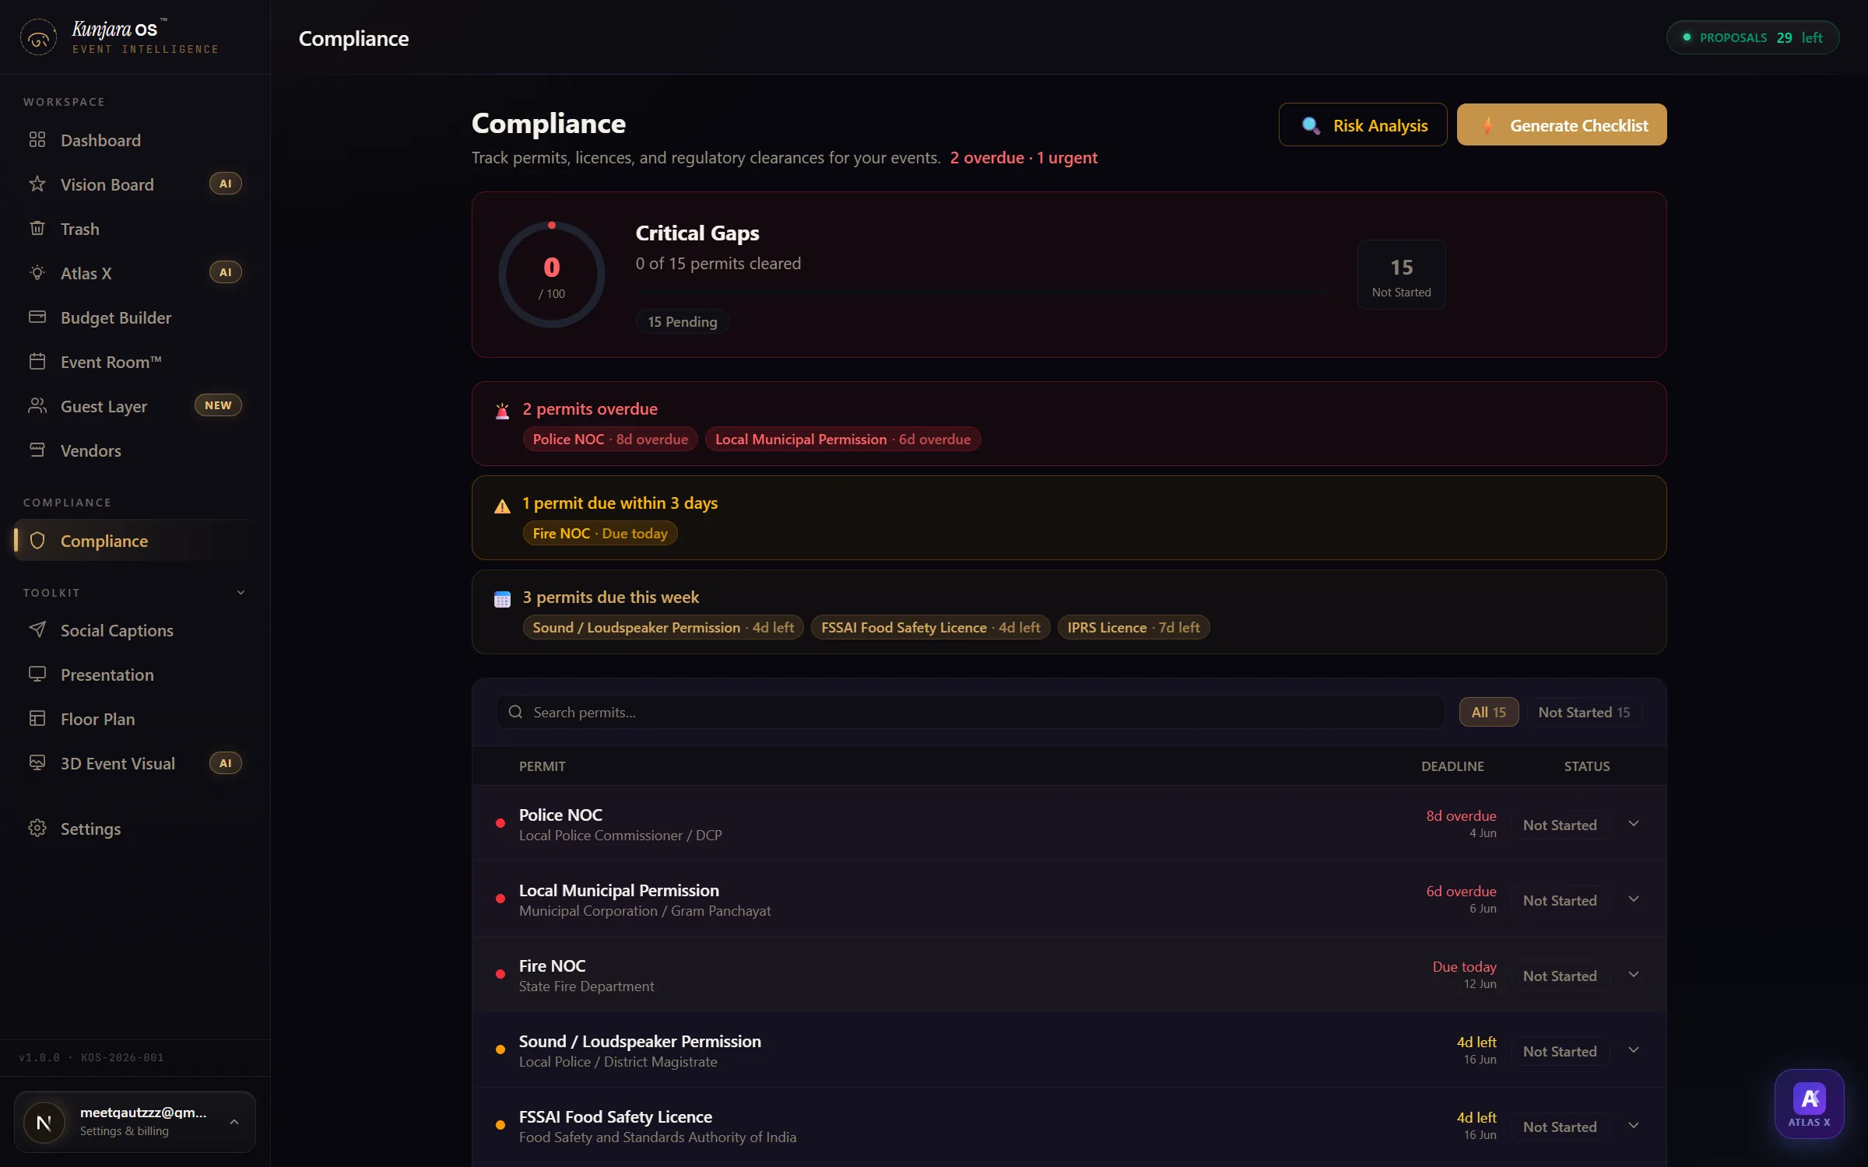Click the Generate Checklist button

click(x=1561, y=124)
